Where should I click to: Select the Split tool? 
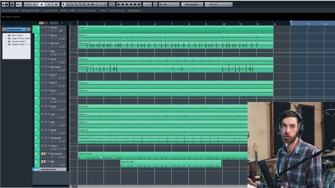[x=72, y=4]
